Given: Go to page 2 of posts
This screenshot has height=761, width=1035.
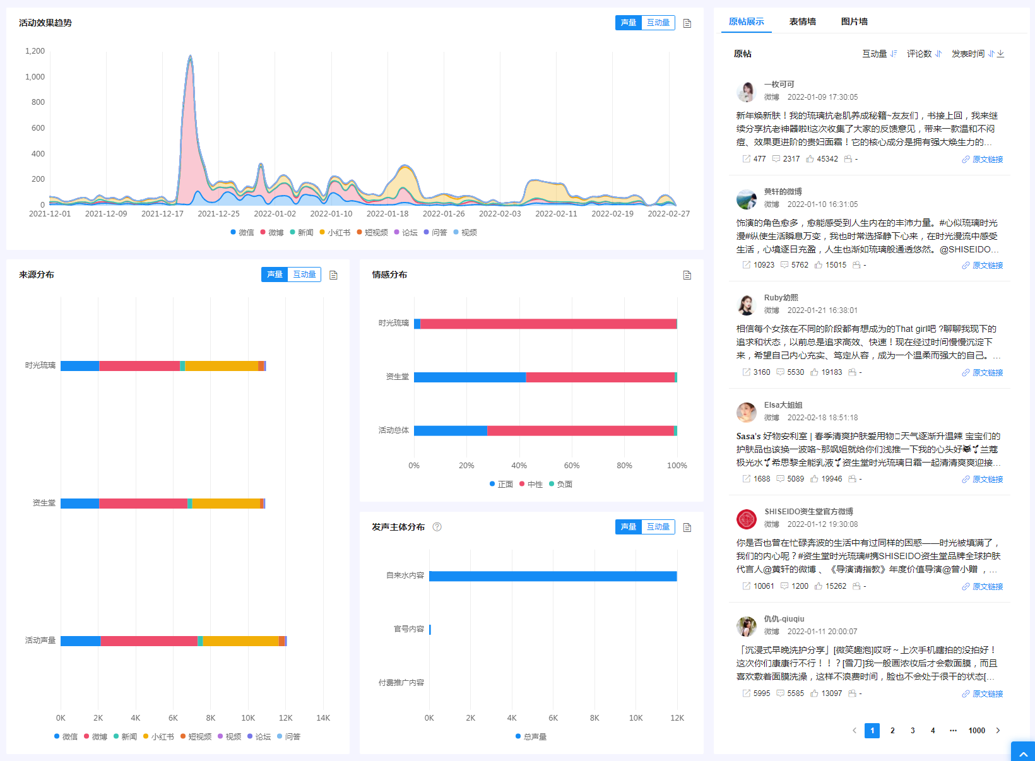Looking at the screenshot, I should tap(892, 731).
